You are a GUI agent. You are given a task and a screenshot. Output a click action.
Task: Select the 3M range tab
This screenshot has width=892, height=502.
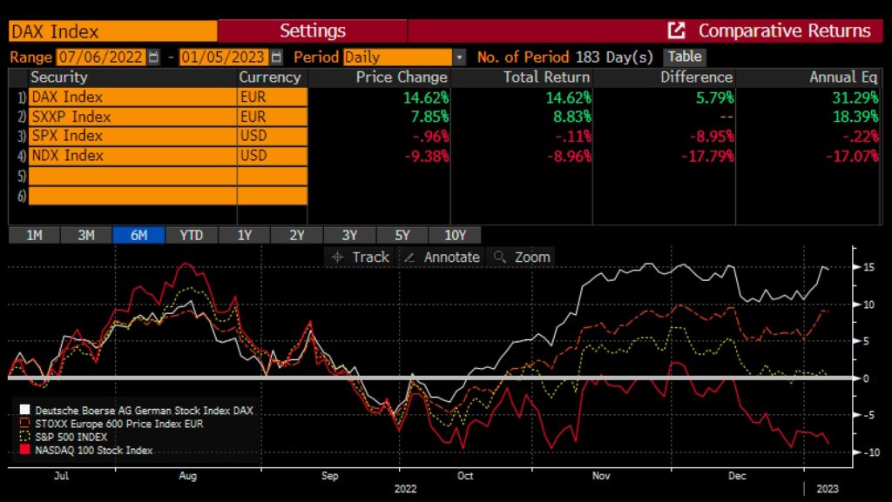click(86, 235)
